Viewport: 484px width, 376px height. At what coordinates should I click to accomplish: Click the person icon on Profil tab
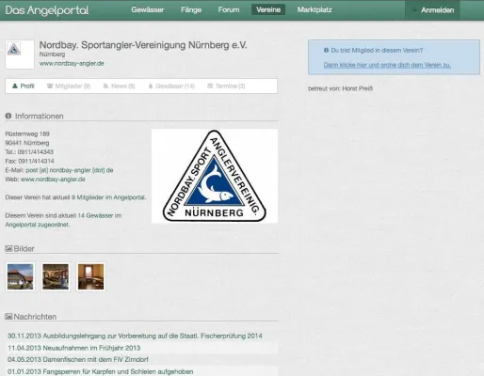click(x=15, y=86)
